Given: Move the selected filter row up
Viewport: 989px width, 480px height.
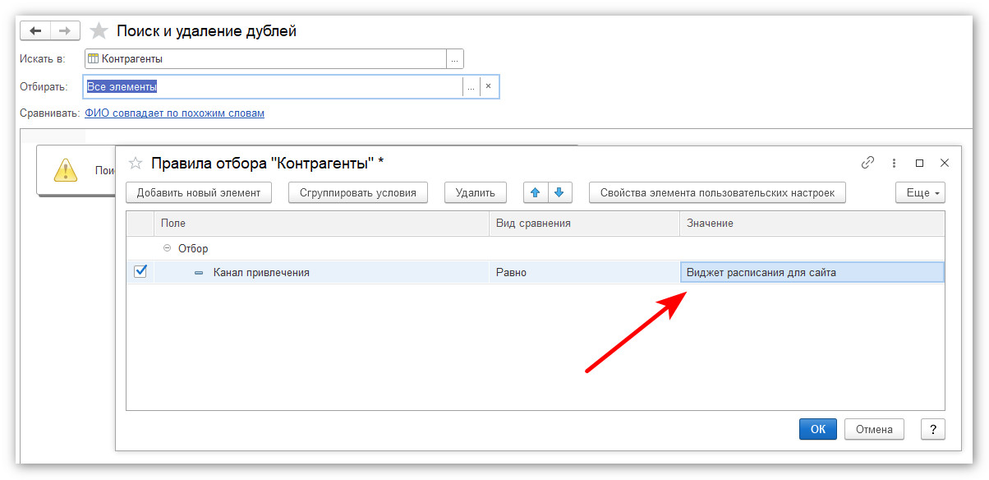Looking at the screenshot, I should click(x=535, y=193).
